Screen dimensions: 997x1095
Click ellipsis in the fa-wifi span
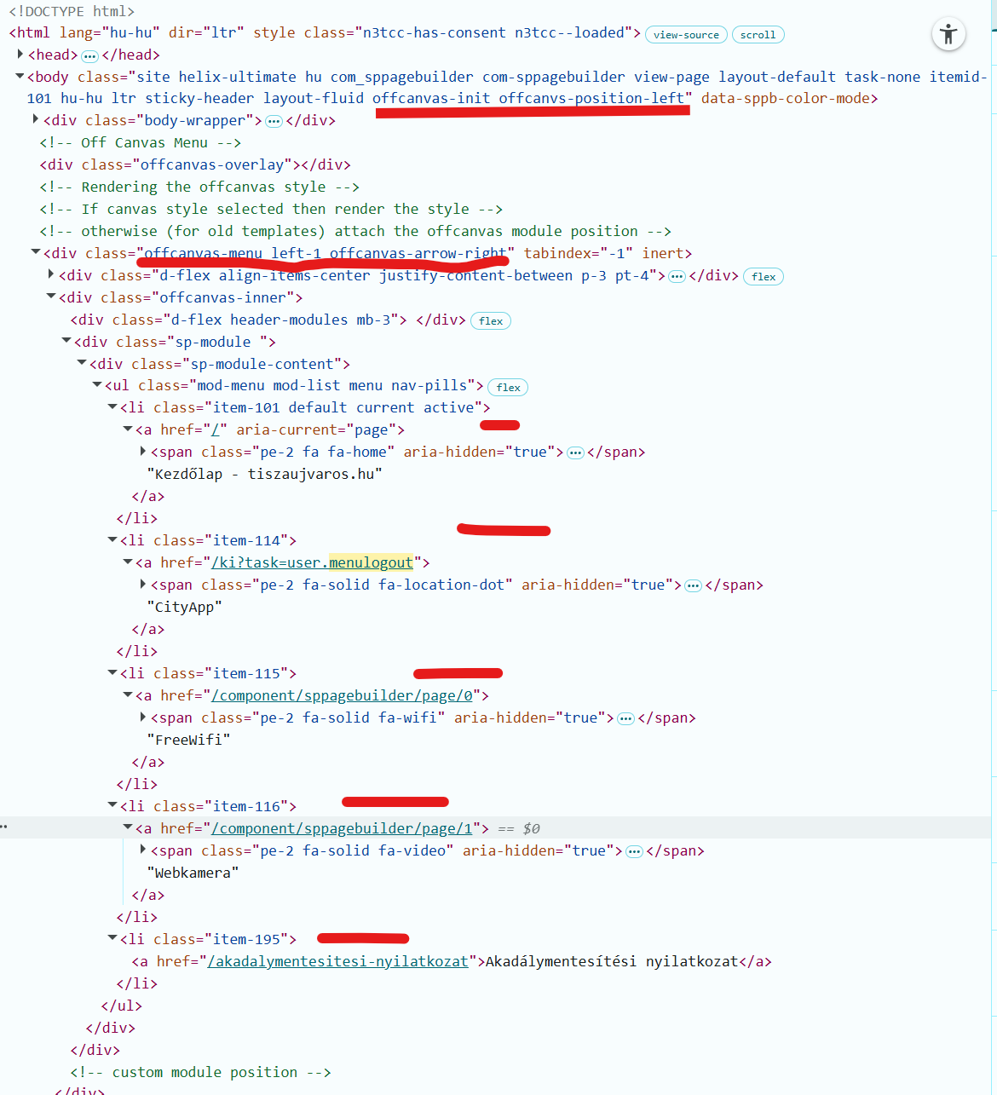pyautogui.click(x=625, y=718)
